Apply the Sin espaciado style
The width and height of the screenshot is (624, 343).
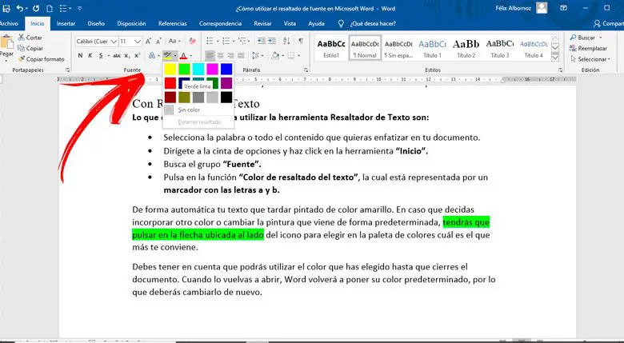(x=398, y=48)
